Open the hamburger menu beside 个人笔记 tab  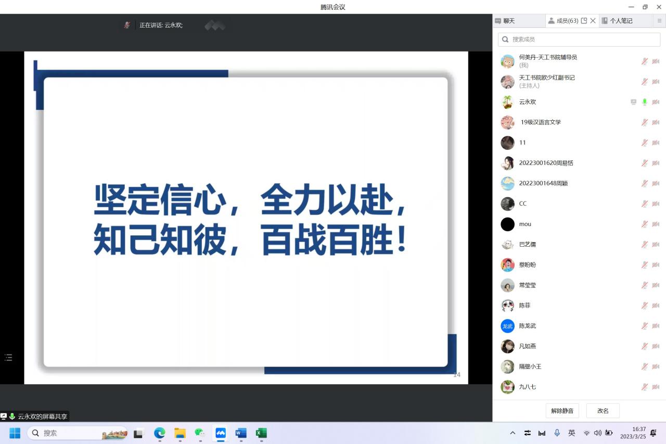(x=659, y=20)
